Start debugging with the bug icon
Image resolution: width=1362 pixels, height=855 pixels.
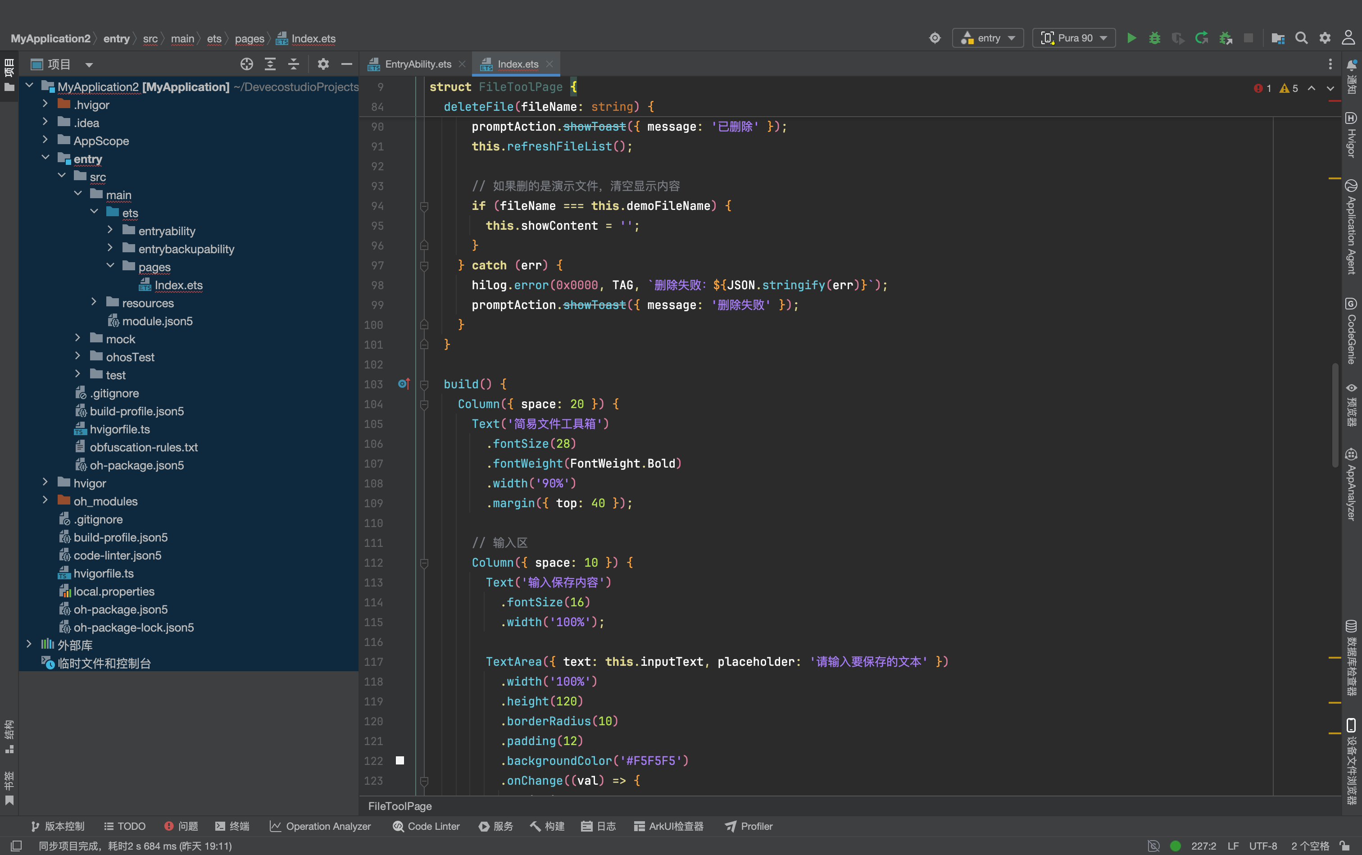click(1154, 38)
